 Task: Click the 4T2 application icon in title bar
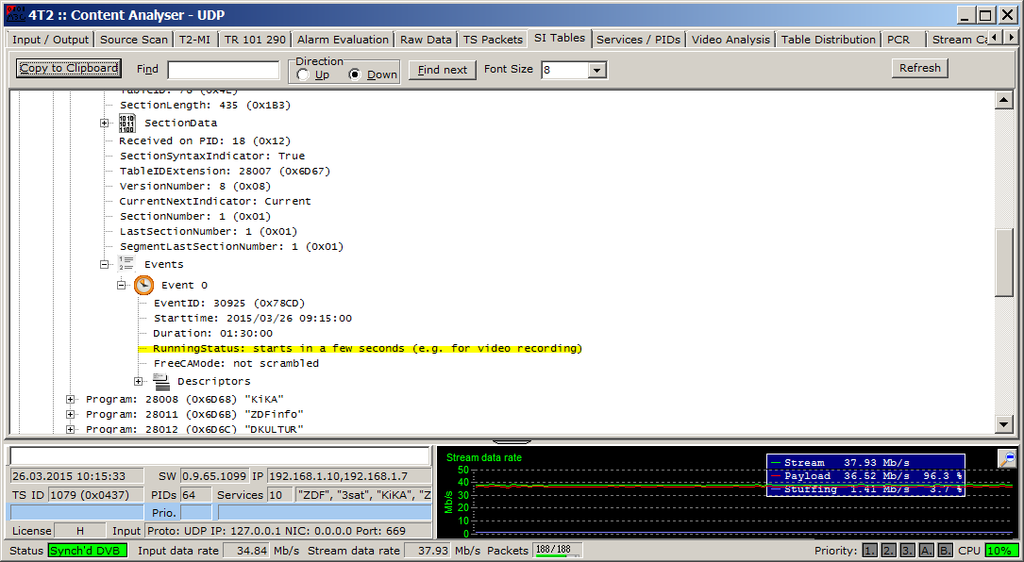[x=15, y=14]
